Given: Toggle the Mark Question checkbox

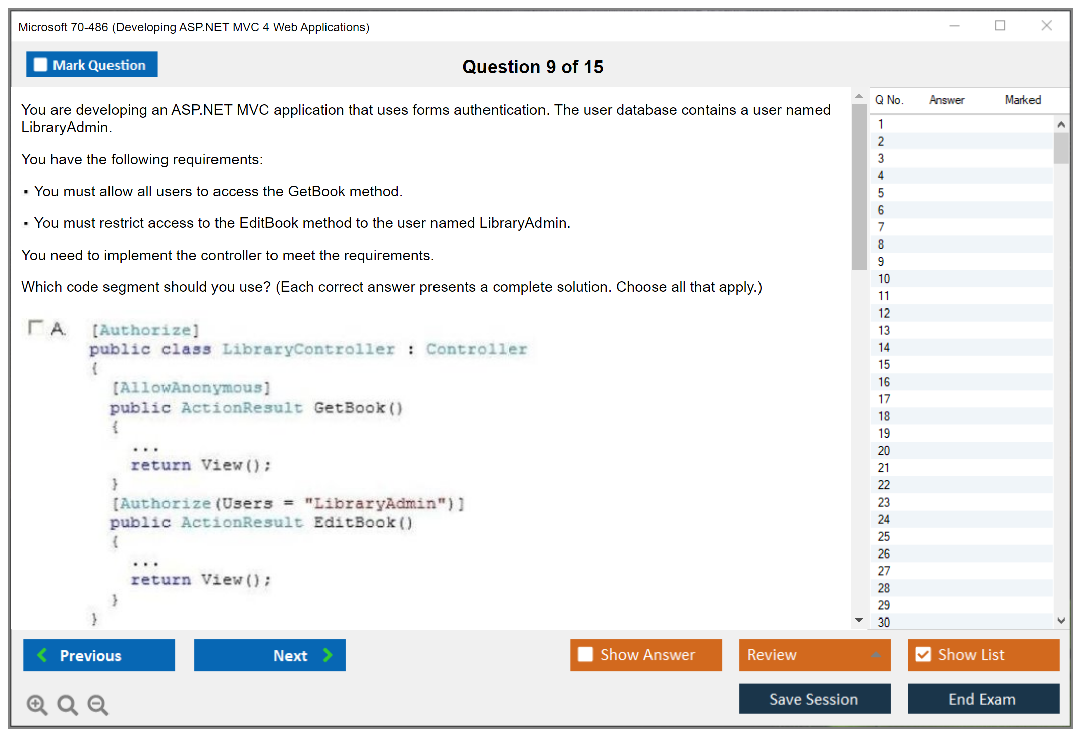Looking at the screenshot, I should coord(40,65).
